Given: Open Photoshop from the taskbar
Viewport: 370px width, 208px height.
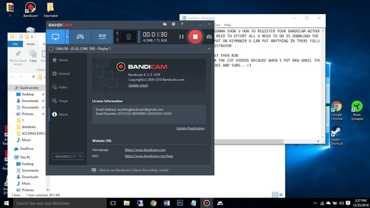Looking at the screenshot, I should tap(180, 203).
